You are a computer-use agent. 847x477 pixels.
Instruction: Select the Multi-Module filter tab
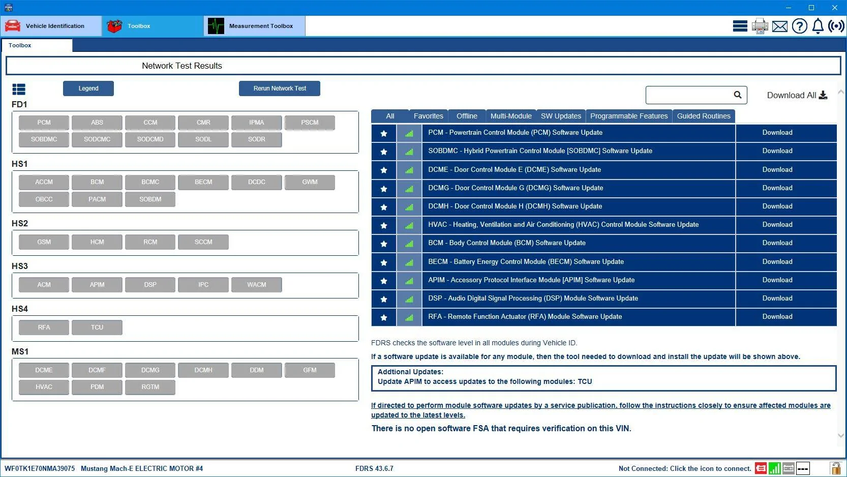tap(511, 116)
